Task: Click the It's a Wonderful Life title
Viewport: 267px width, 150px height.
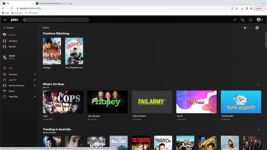Action: (x=74, y=68)
